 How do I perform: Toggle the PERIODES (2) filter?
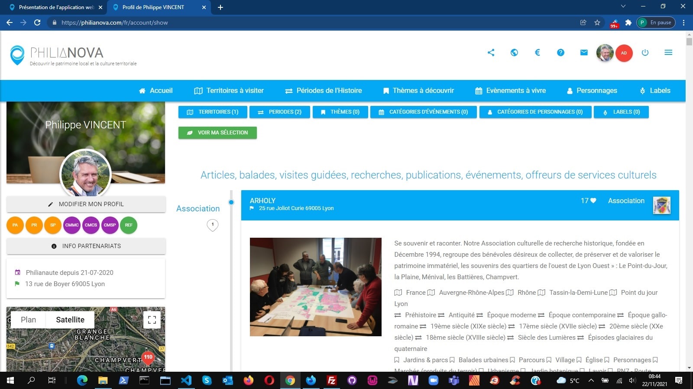point(280,112)
